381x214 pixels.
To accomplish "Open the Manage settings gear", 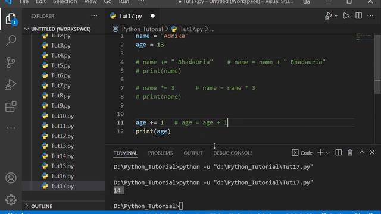I will pos(11,200).
